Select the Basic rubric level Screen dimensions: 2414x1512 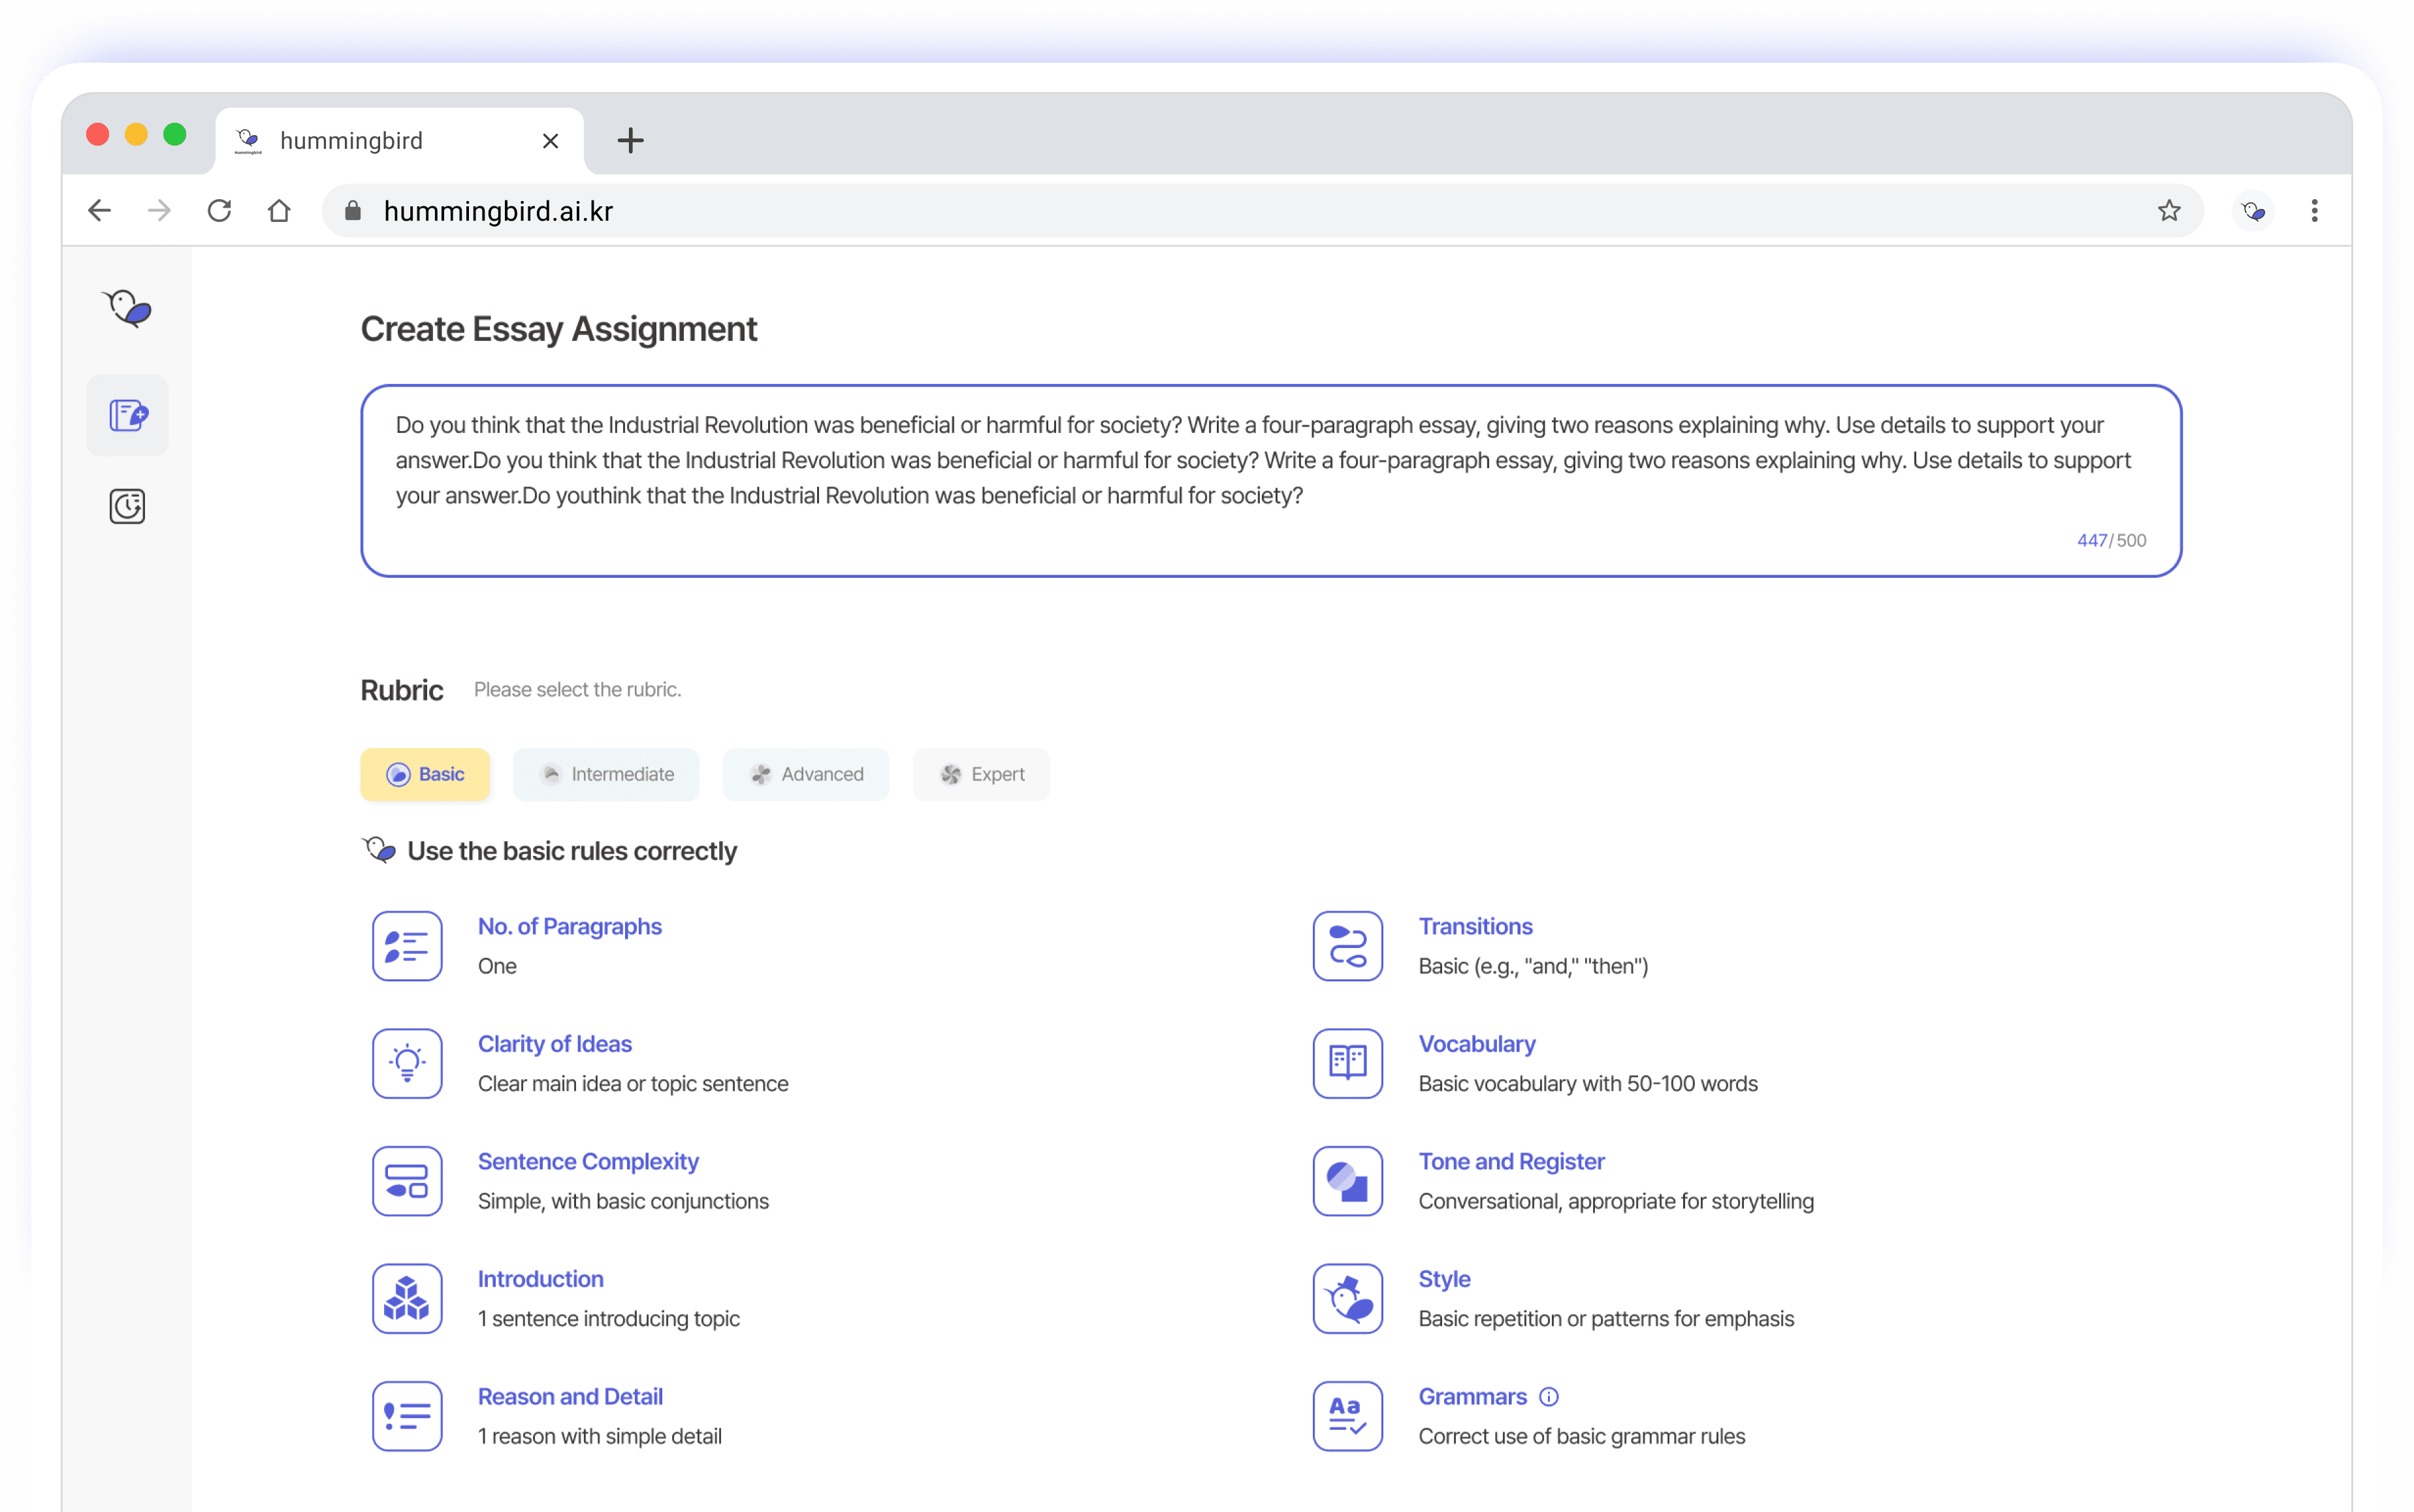pyautogui.click(x=425, y=774)
